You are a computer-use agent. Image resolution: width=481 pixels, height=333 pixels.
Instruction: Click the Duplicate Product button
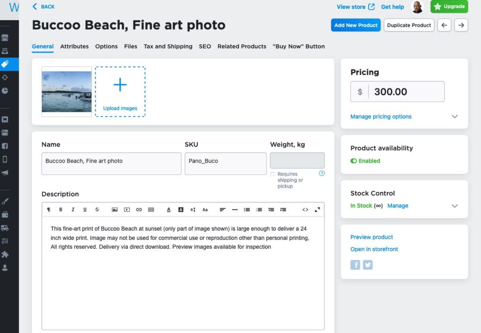tap(409, 25)
